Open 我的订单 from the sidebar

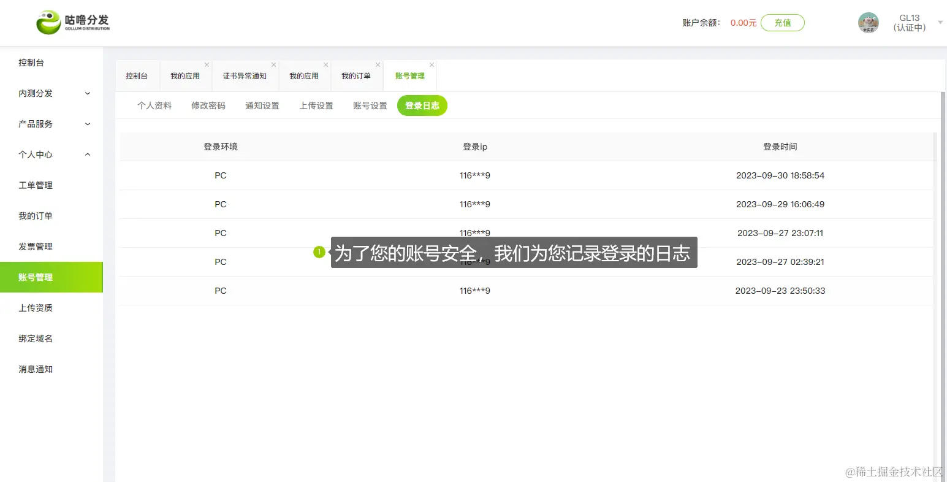coord(34,215)
